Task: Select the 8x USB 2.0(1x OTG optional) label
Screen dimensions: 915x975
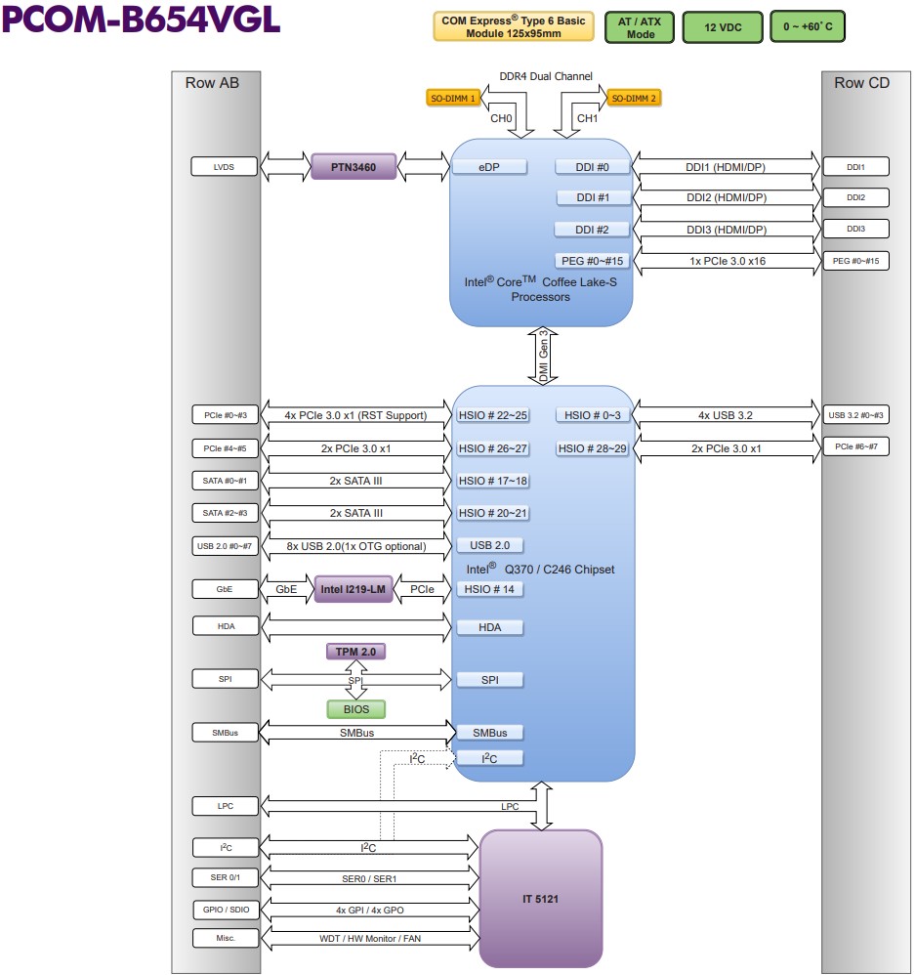Action: coord(356,546)
